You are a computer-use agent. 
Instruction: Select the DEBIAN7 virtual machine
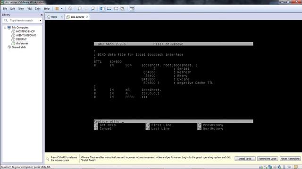tap(21, 39)
